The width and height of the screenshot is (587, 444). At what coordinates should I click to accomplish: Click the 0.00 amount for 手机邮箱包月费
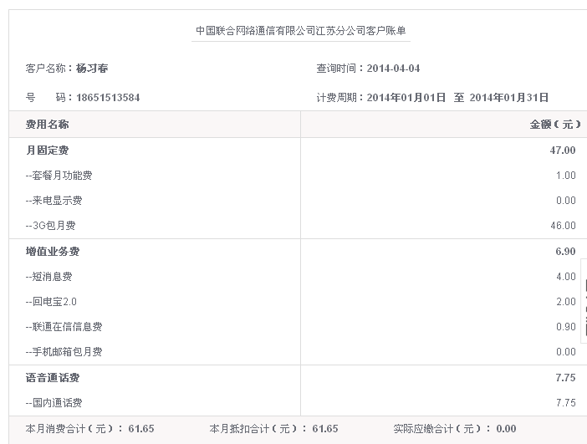coord(565,352)
